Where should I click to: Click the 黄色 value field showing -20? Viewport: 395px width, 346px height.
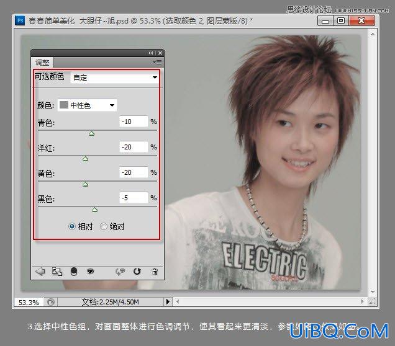[134, 172]
